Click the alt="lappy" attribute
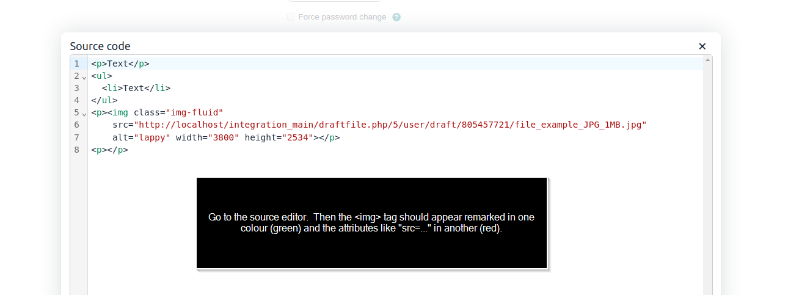 pos(141,137)
